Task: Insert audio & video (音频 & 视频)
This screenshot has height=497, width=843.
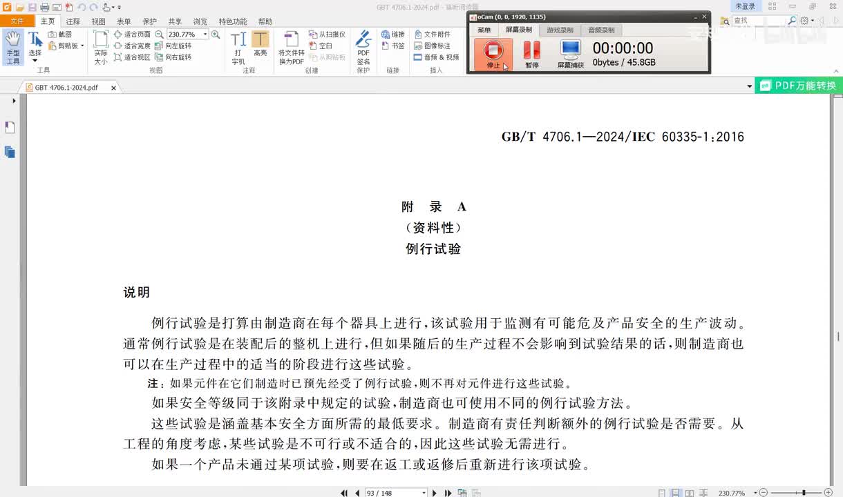Action: [x=436, y=57]
